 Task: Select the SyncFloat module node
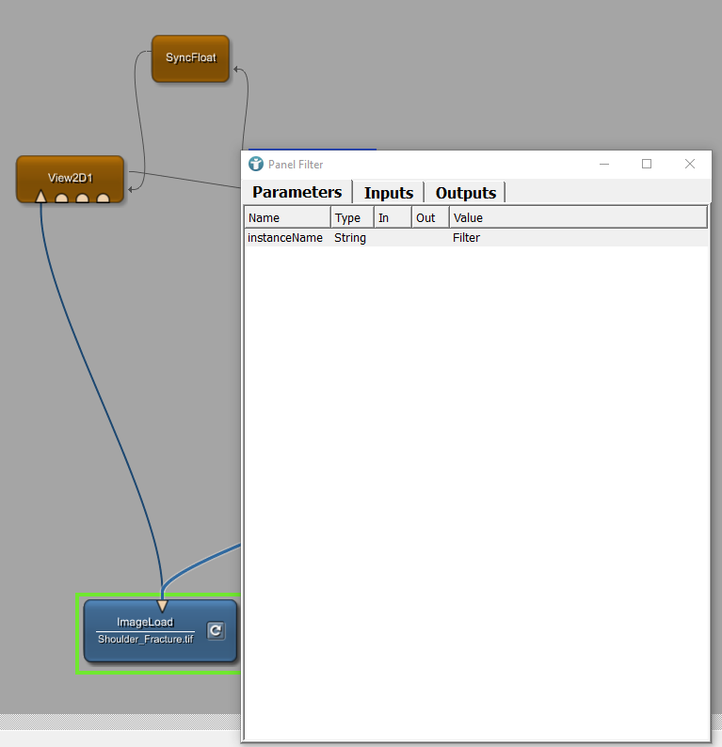tap(190, 58)
